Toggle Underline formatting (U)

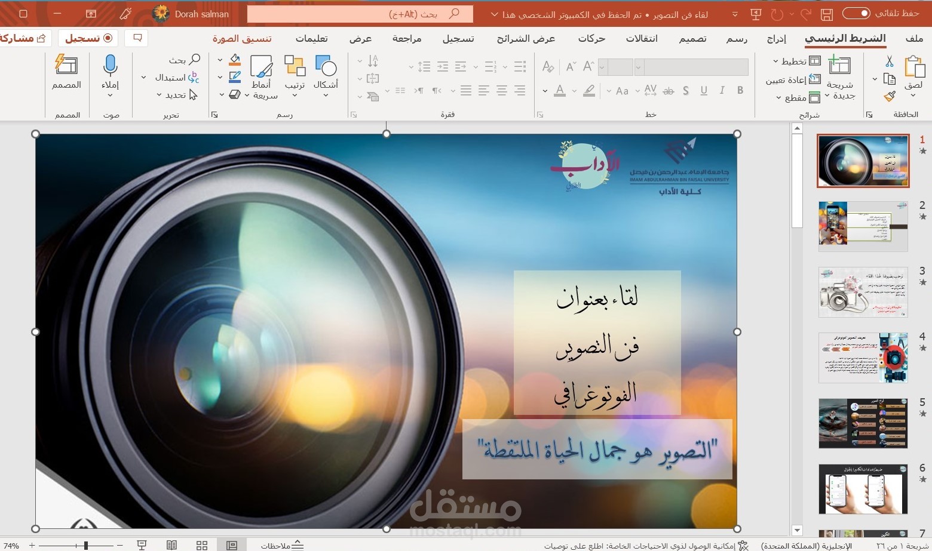[704, 91]
